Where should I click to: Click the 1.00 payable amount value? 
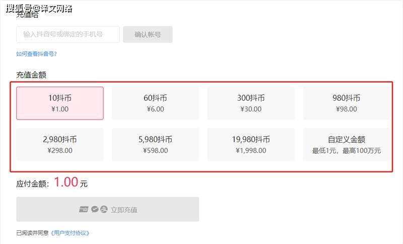(66, 182)
